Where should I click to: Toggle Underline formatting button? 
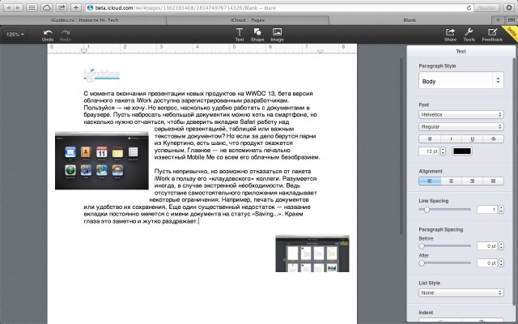click(472, 139)
